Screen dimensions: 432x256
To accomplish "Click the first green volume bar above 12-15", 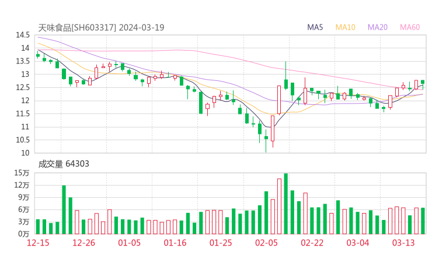I will click(38, 227).
